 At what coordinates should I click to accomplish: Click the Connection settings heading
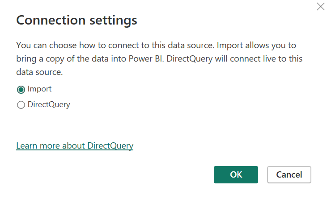pos(76,20)
